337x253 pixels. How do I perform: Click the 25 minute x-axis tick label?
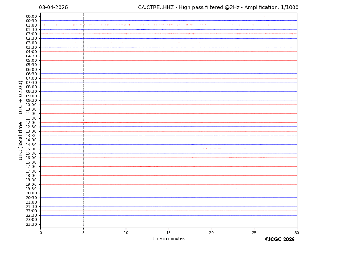pyautogui.click(x=254, y=233)
